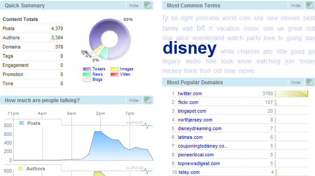
Task: Hide 'How much are people talking' panel
Action: coord(134,100)
